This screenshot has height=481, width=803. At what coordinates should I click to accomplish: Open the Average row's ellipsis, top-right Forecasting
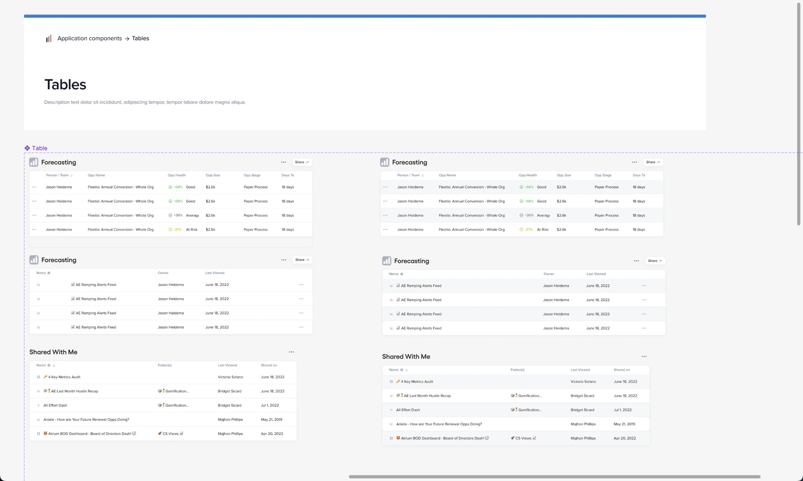385,216
